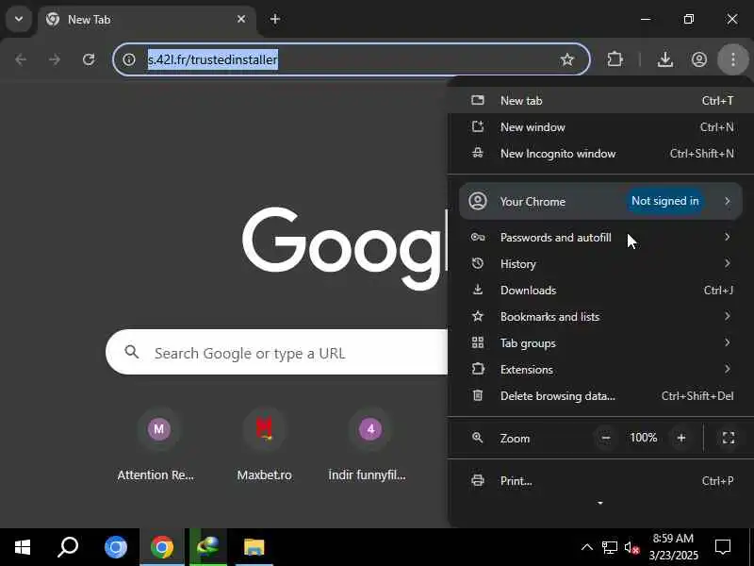Open the profile avatar icon in toolbar
The width and height of the screenshot is (754, 566).
(699, 59)
